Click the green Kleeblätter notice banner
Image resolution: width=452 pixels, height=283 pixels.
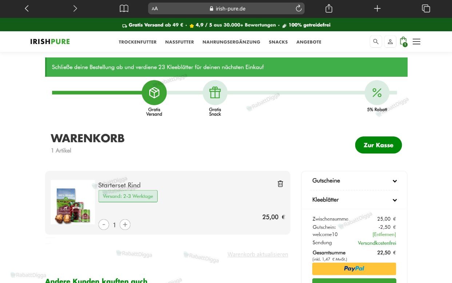pos(226,67)
